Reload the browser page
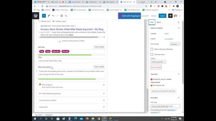Image resolution: width=216 pixels, height=121 pixels. pyautogui.click(x=42, y=6)
